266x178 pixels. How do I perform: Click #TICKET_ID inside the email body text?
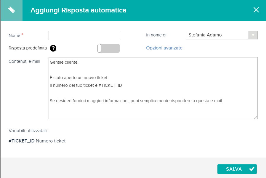pos(110,85)
